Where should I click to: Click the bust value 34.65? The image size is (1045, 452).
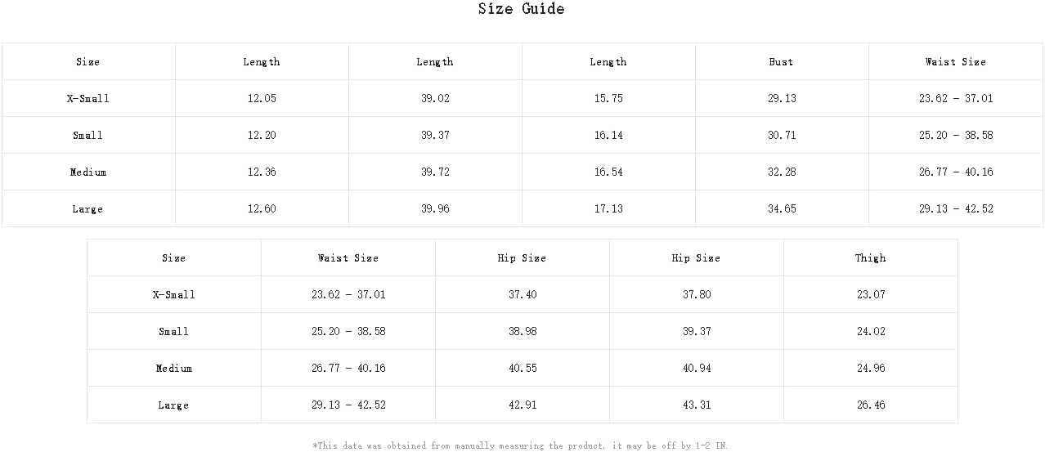(781, 208)
